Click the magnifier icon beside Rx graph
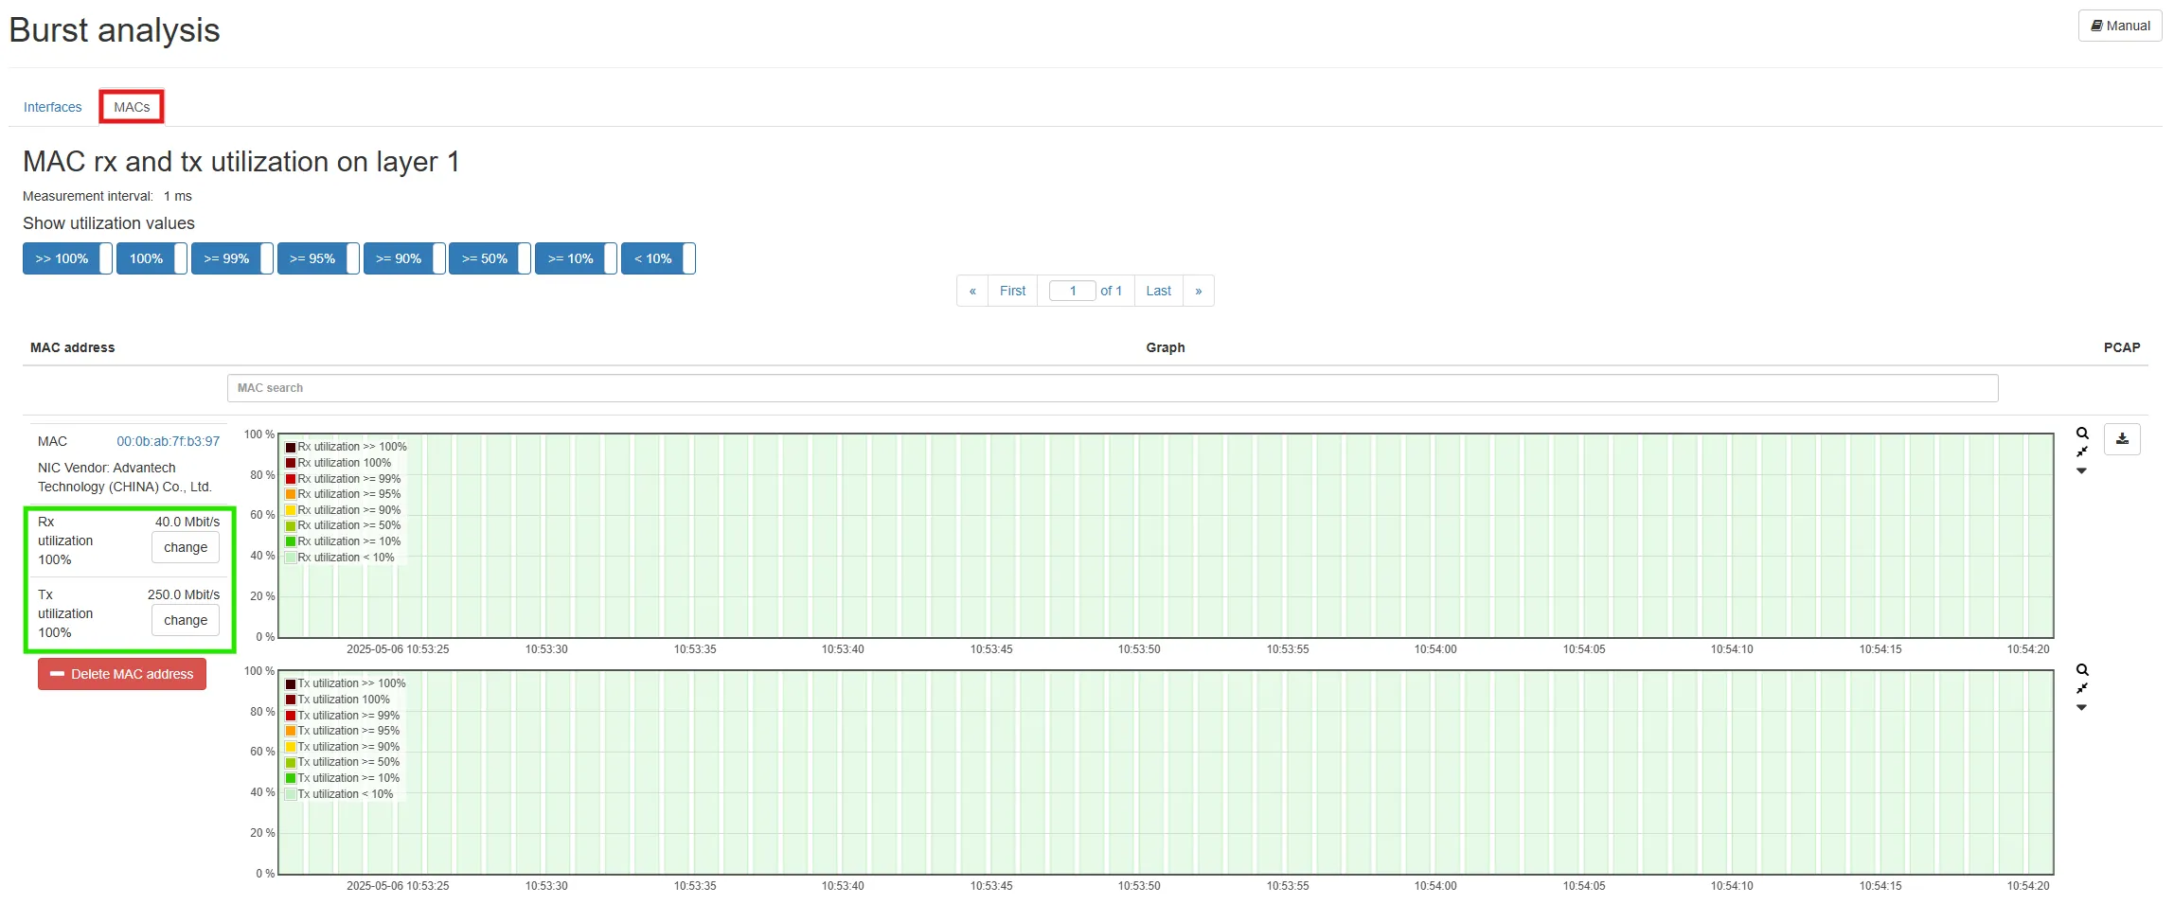 2082,434
